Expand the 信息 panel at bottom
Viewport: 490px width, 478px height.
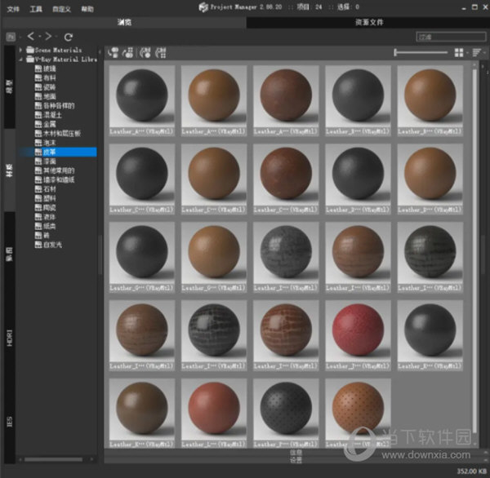[x=296, y=452]
